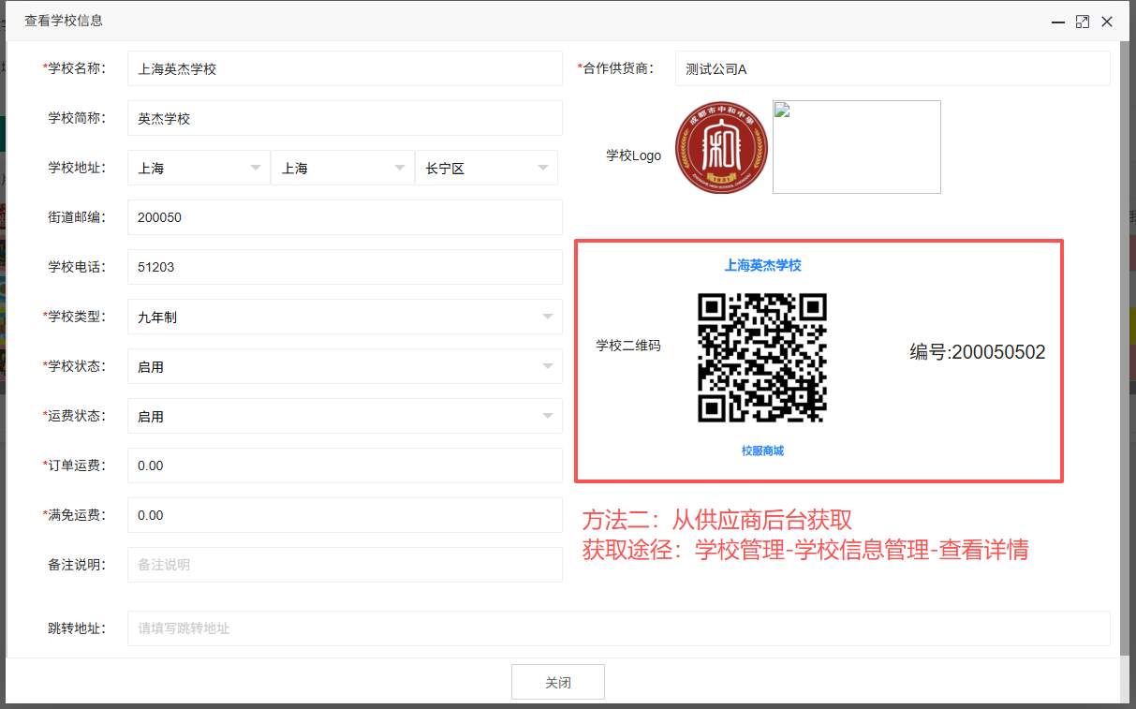
Task: Click the school logo emblem image
Action: tap(721, 148)
